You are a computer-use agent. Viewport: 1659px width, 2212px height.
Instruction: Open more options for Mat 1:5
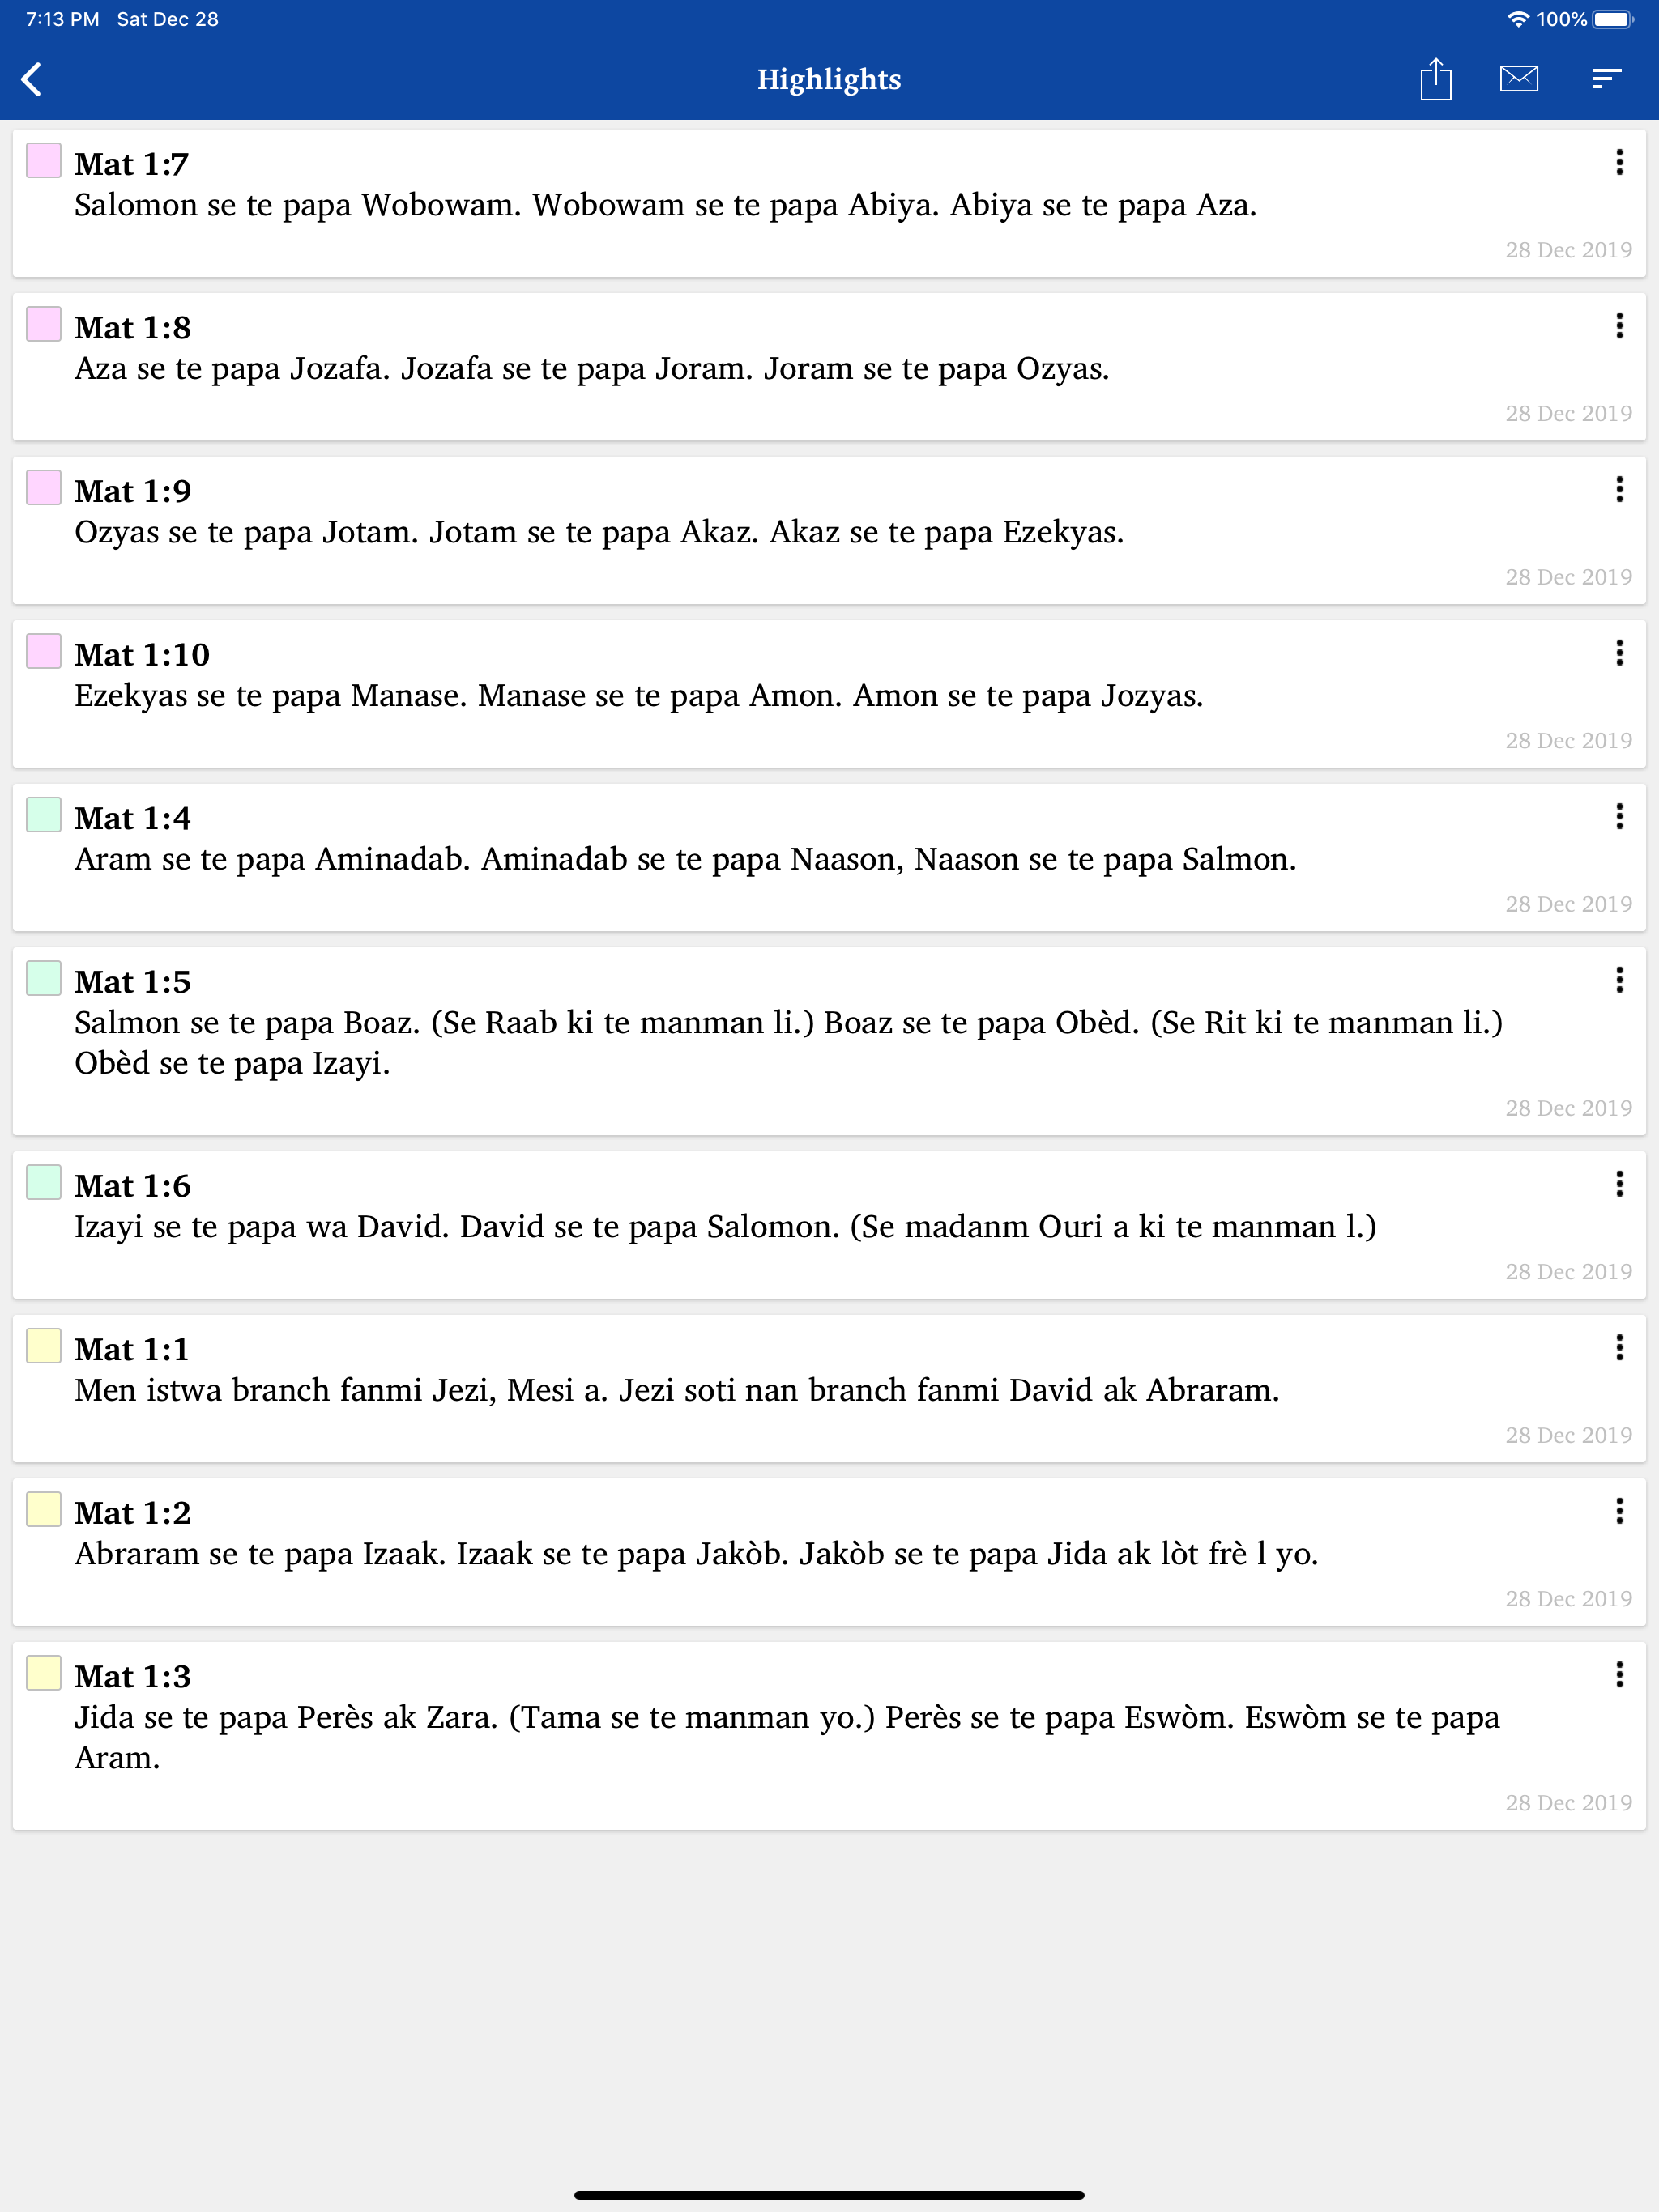[1619, 980]
